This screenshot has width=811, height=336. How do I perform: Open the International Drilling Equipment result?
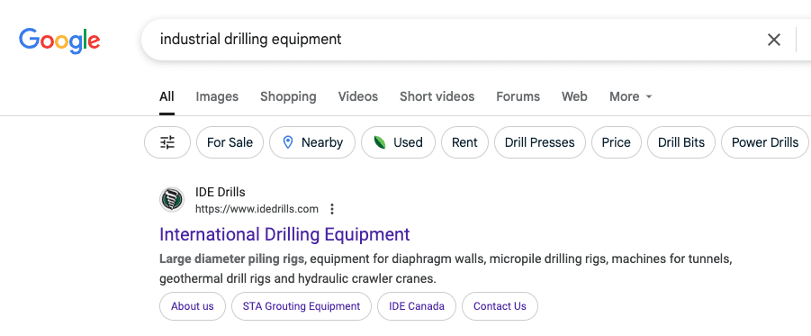pos(284,234)
